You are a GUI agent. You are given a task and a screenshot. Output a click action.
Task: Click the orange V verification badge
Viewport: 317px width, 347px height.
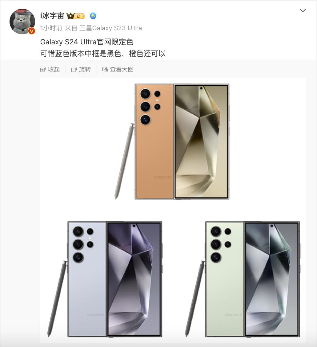click(x=32, y=31)
